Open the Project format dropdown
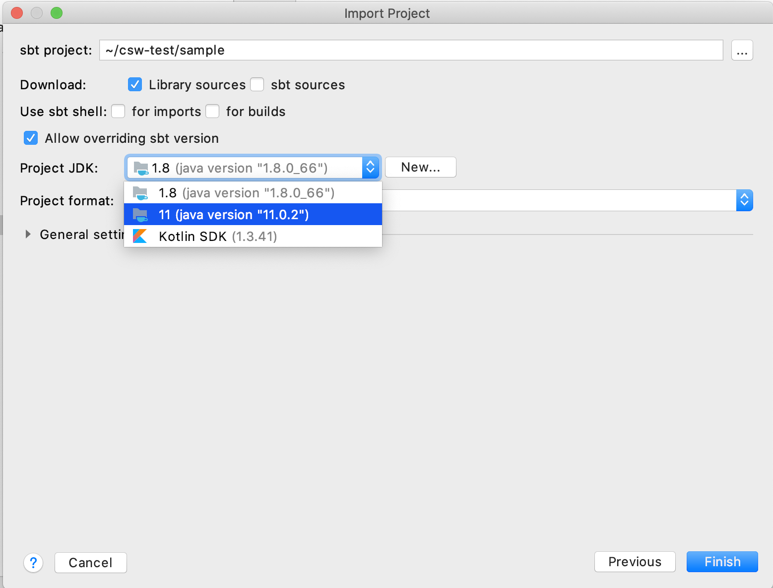773x588 pixels. pyautogui.click(x=744, y=200)
